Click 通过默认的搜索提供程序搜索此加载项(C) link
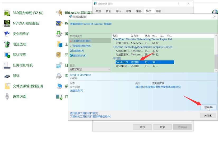The image size is (218, 141). tap(158, 87)
